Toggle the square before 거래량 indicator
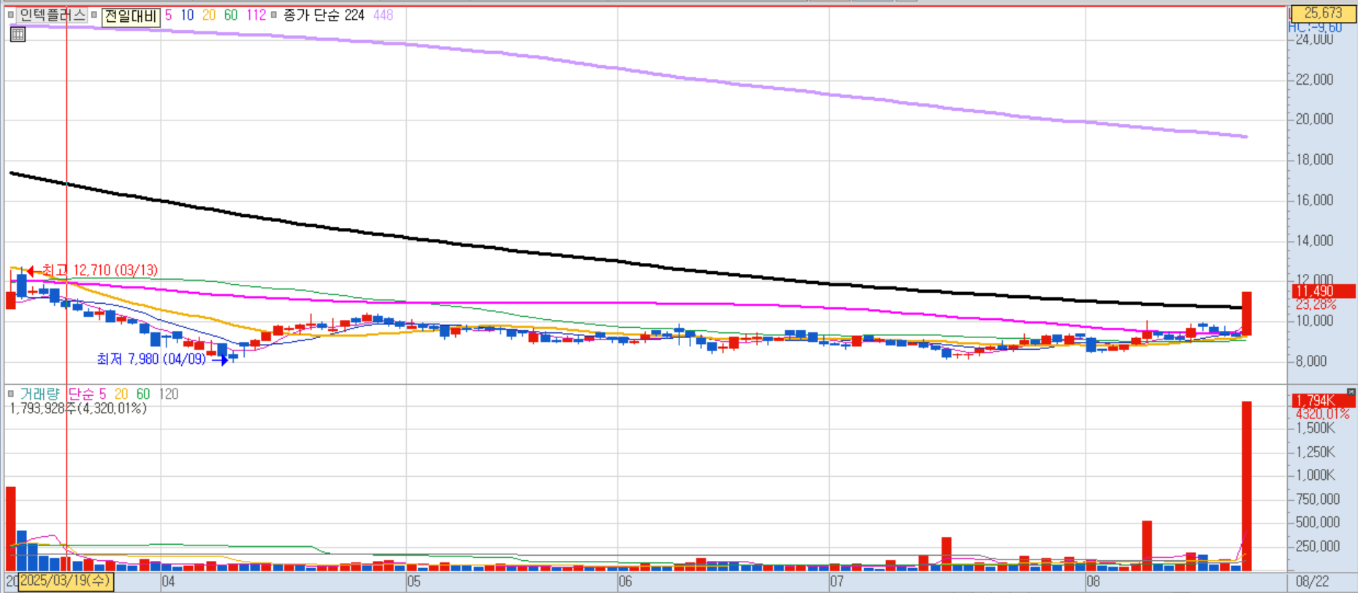Viewport: 1358px width, 593px height. [11, 394]
